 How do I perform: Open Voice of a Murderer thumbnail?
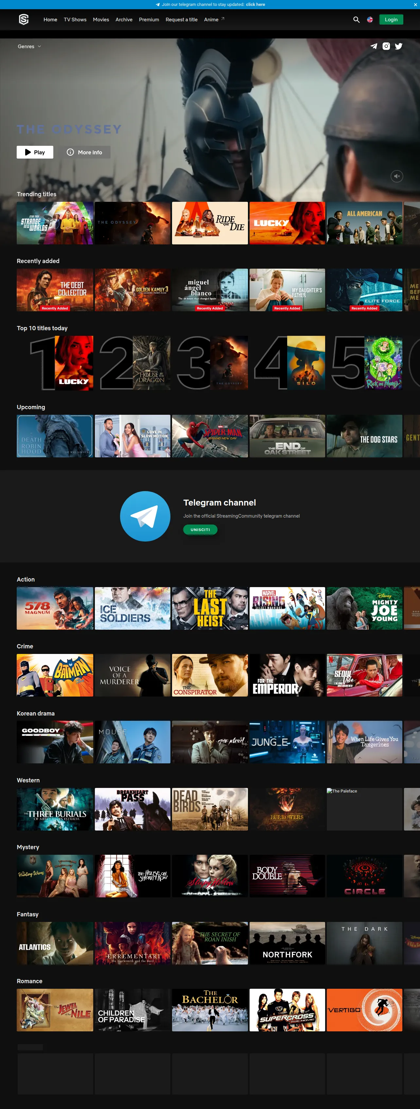tap(132, 676)
